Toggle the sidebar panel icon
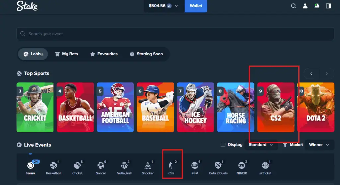This screenshot has height=185, width=340. (328, 6)
